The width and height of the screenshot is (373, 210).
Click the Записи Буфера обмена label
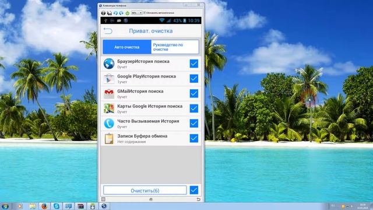click(142, 136)
